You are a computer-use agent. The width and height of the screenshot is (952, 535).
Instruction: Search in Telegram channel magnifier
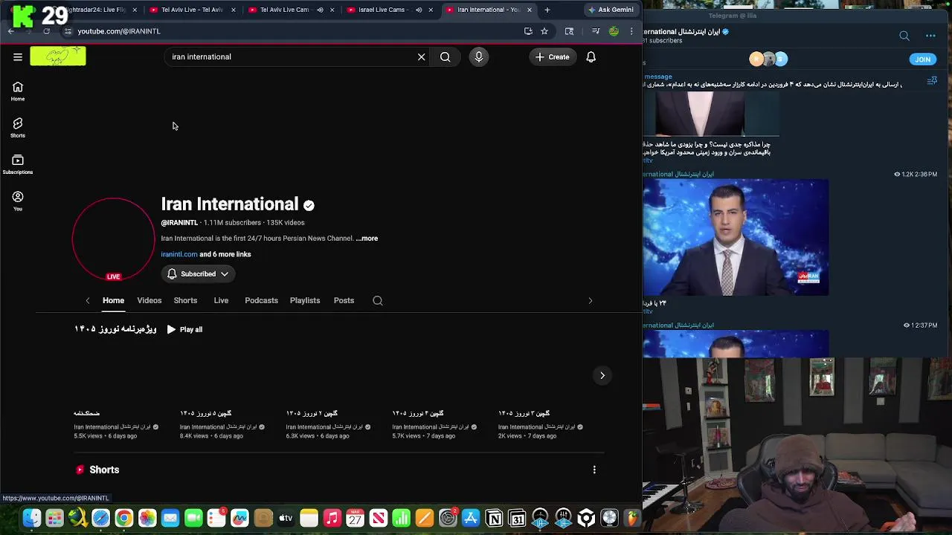904,36
